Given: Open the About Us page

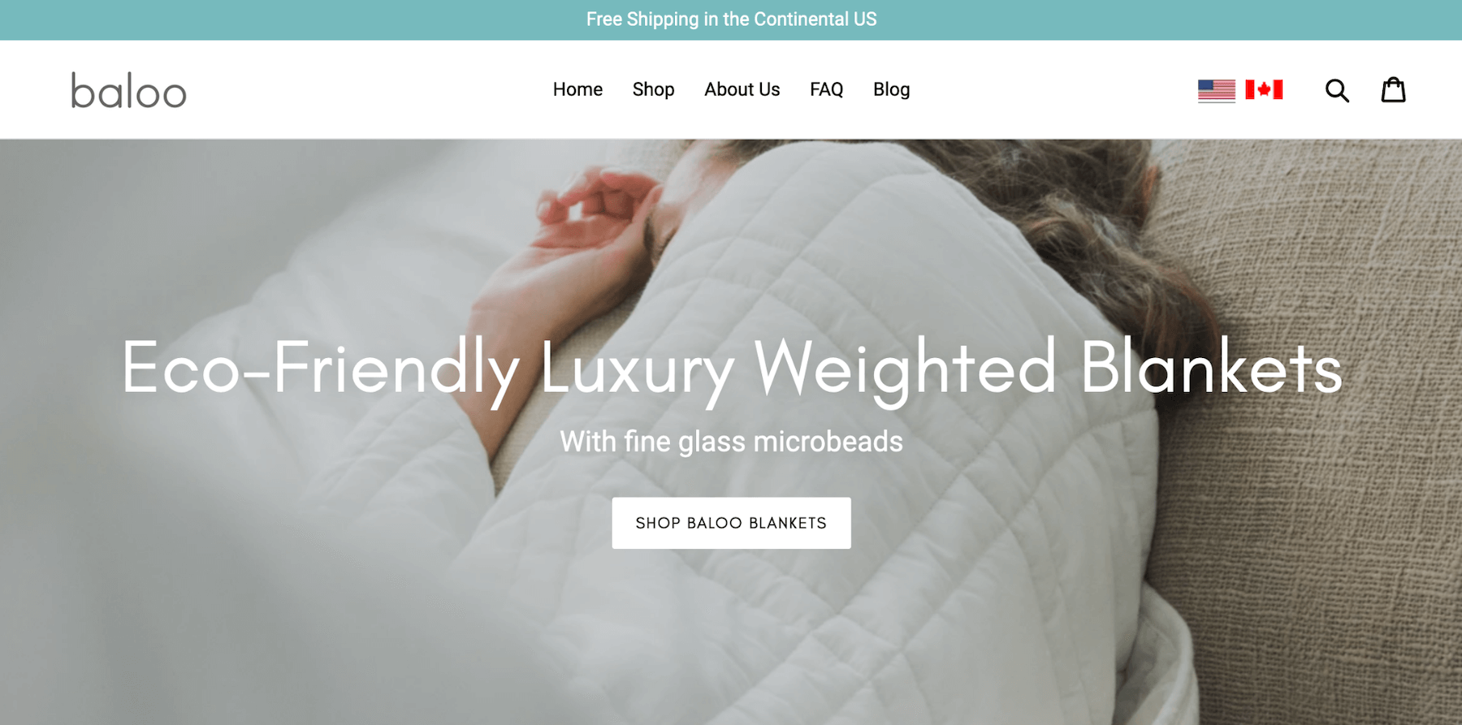Looking at the screenshot, I should pyautogui.click(x=742, y=89).
